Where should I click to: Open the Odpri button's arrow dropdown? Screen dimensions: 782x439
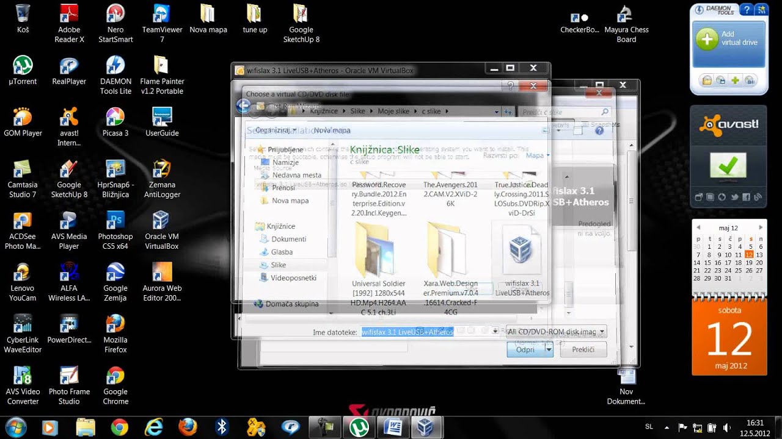pyautogui.click(x=548, y=349)
